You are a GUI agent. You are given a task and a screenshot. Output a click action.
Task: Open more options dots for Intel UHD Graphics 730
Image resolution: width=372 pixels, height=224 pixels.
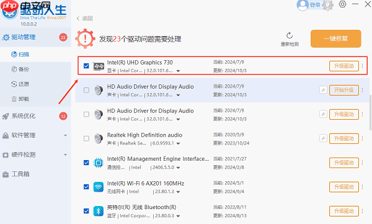pyautogui.click(x=362, y=66)
